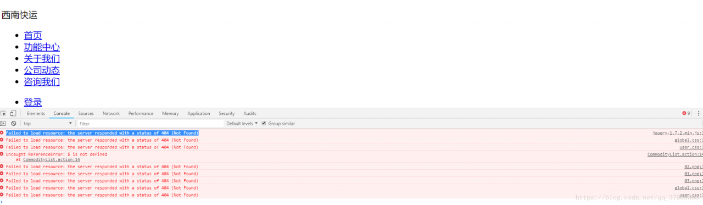Toggle the Group similar checkbox
The height and width of the screenshot is (205, 703).
tap(264, 124)
